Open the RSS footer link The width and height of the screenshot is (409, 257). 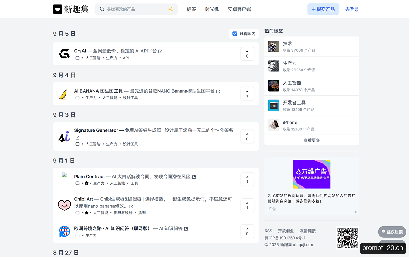point(268,231)
